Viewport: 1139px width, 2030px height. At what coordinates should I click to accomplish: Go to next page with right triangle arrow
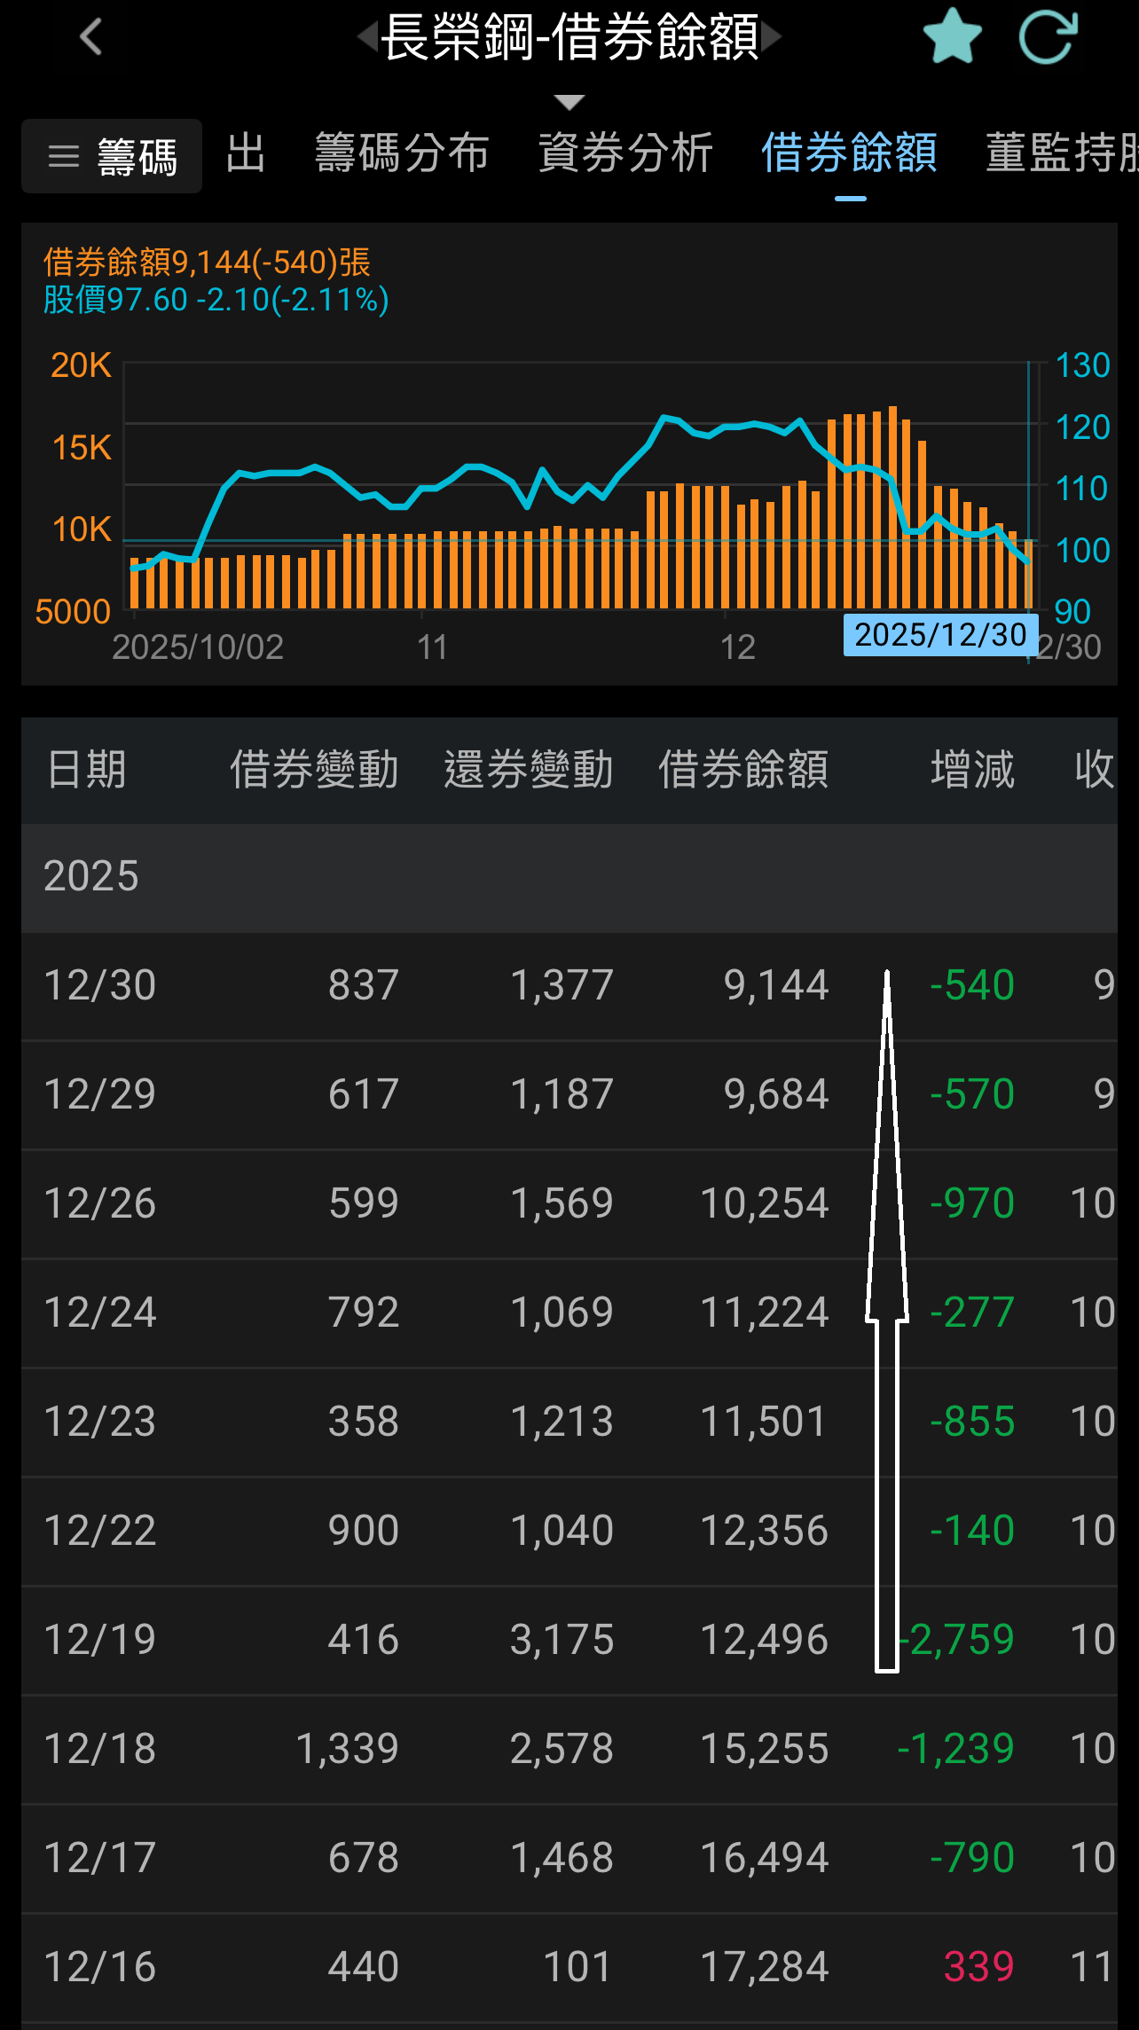click(x=772, y=37)
